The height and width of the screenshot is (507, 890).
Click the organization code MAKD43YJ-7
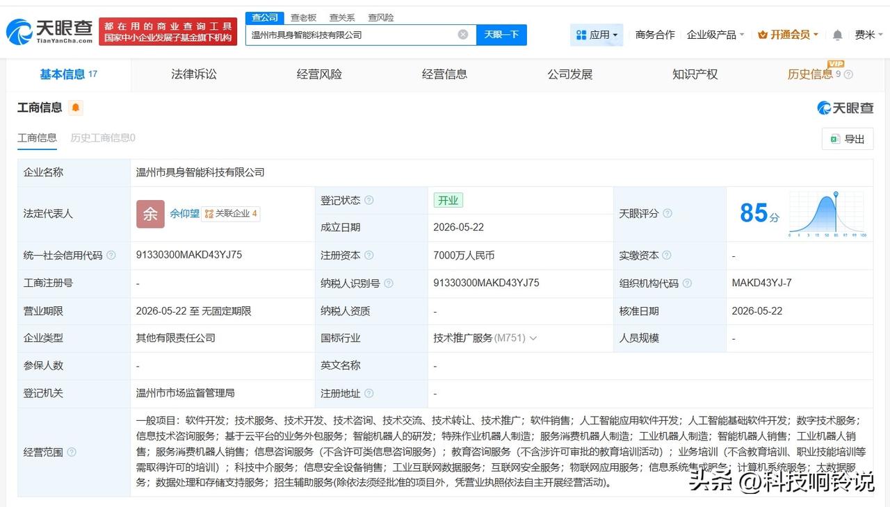click(761, 283)
